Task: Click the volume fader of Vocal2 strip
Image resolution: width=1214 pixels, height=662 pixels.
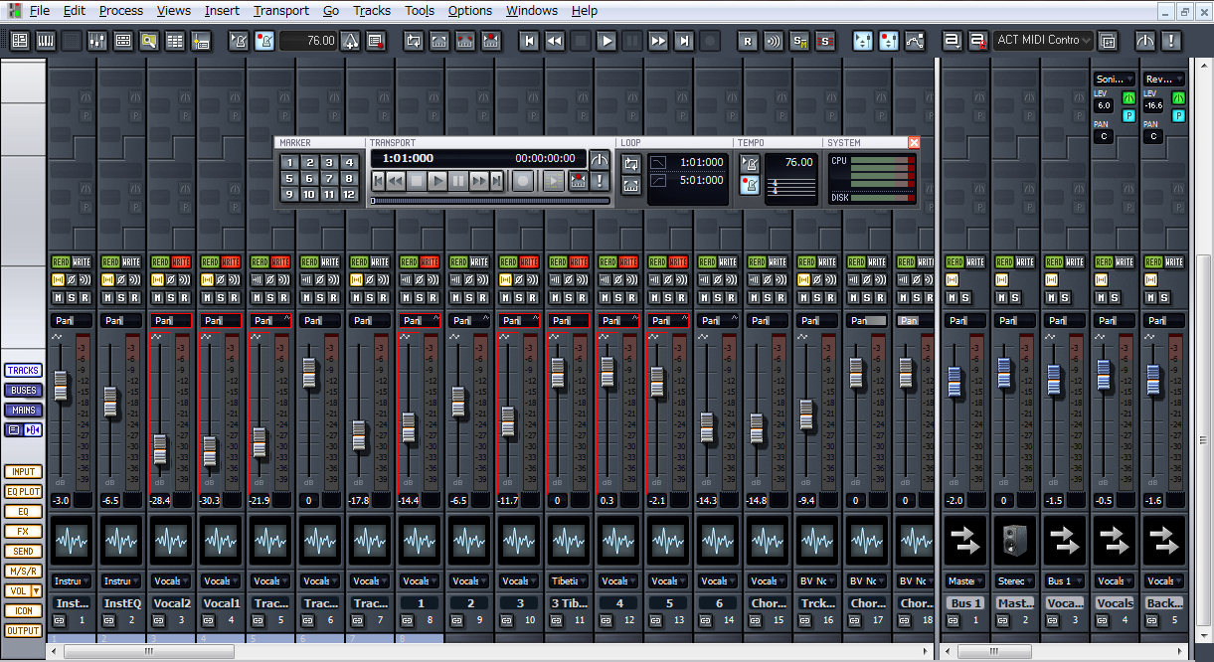Action: pyautogui.click(x=160, y=449)
